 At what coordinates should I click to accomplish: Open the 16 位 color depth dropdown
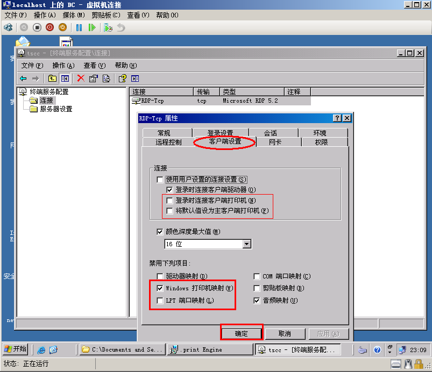click(x=247, y=244)
